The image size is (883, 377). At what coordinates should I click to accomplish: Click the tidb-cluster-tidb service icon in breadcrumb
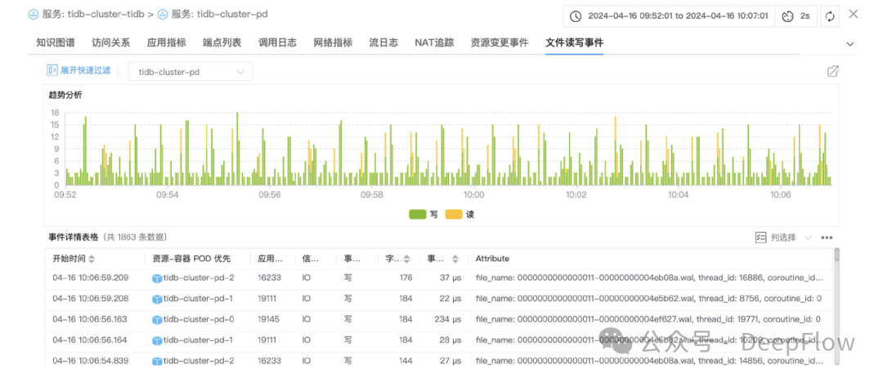(x=34, y=15)
